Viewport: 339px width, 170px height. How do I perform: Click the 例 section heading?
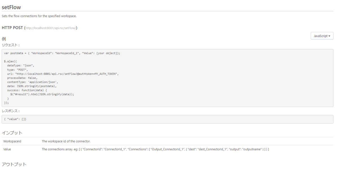coord(4,39)
